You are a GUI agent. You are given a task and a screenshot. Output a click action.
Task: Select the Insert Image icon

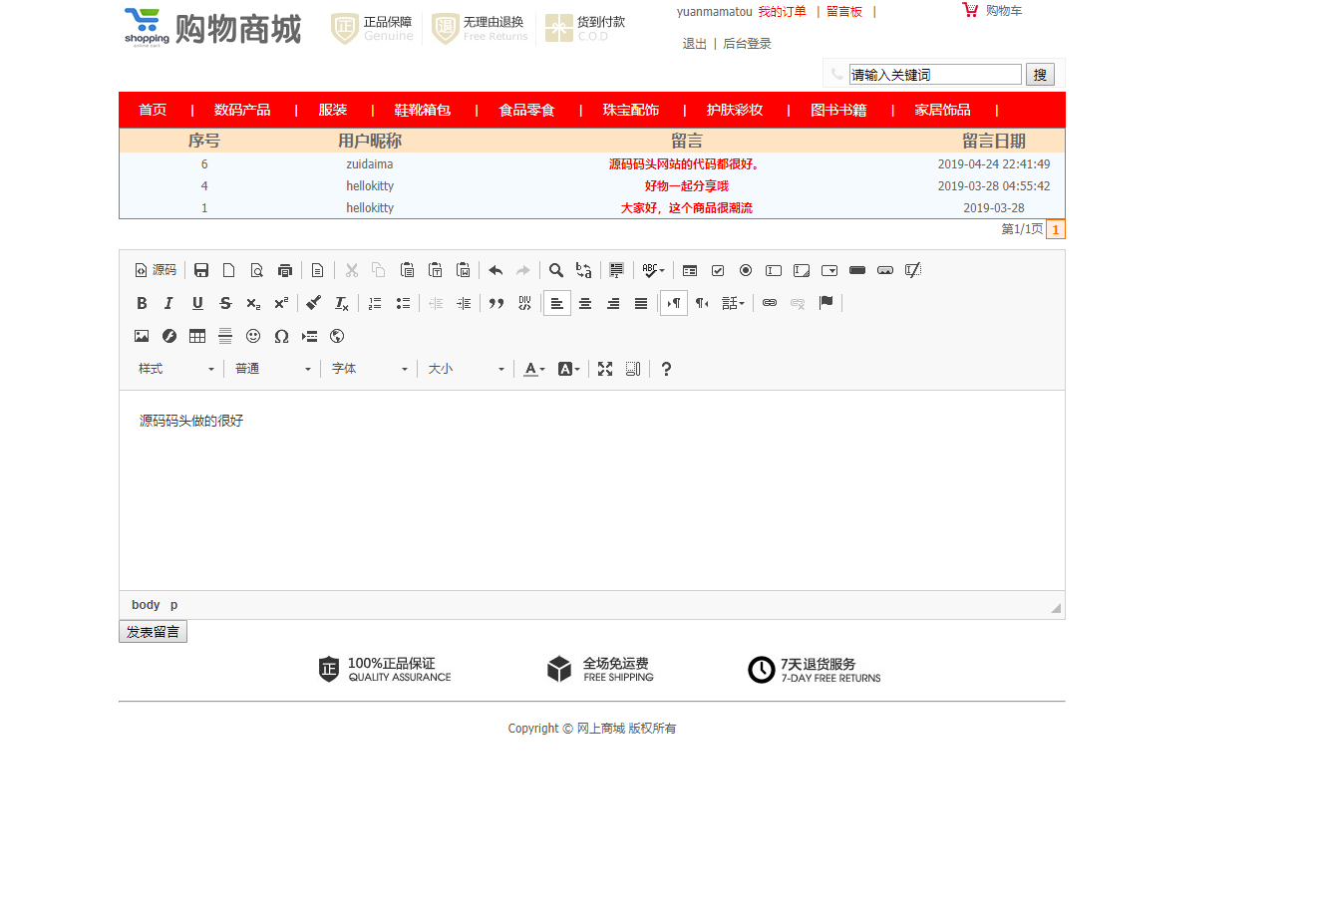click(142, 336)
